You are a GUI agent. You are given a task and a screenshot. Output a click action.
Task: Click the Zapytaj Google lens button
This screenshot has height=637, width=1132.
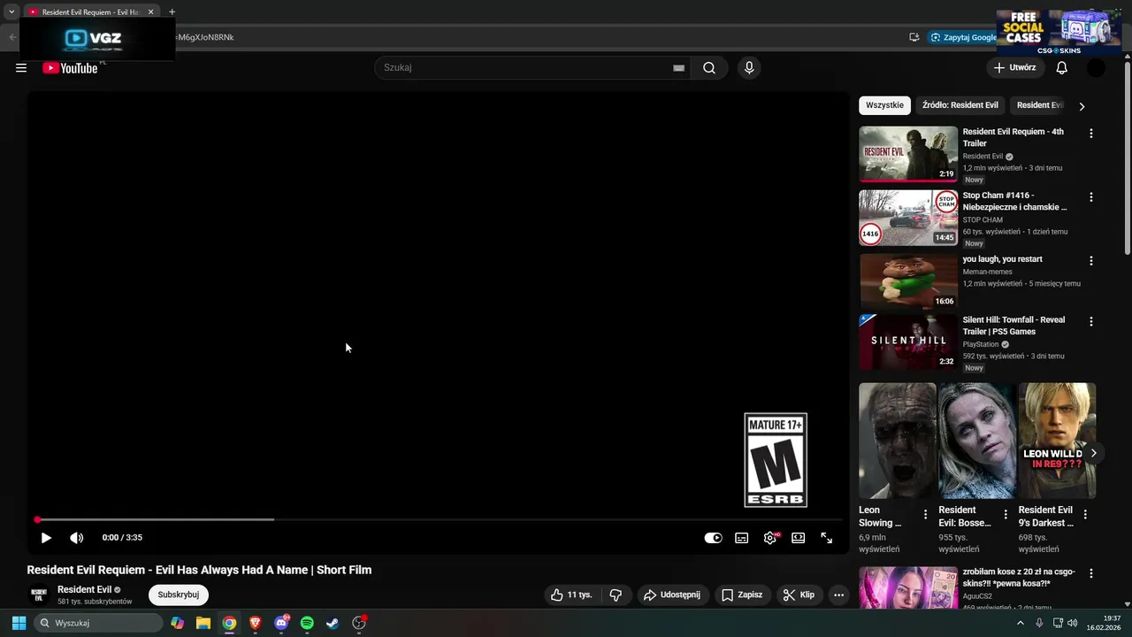(x=963, y=37)
